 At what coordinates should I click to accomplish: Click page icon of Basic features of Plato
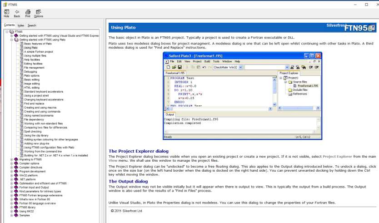(x=21, y=44)
